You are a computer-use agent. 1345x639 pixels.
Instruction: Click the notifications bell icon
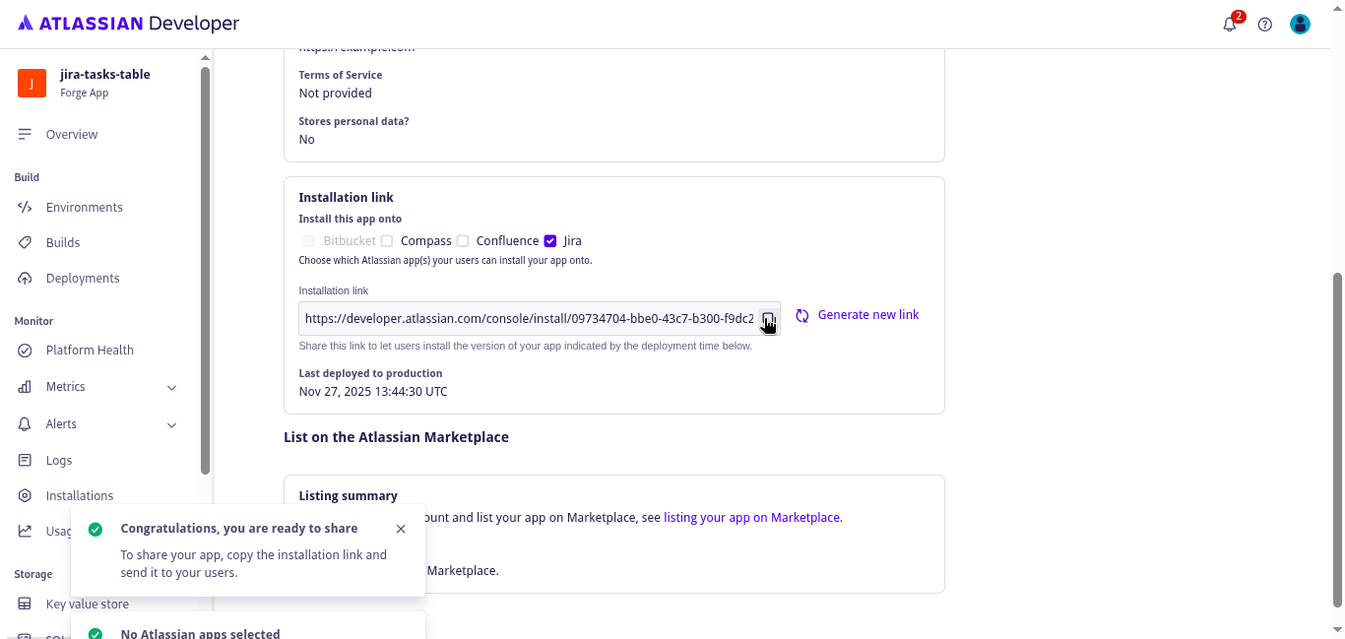pos(1230,25)
